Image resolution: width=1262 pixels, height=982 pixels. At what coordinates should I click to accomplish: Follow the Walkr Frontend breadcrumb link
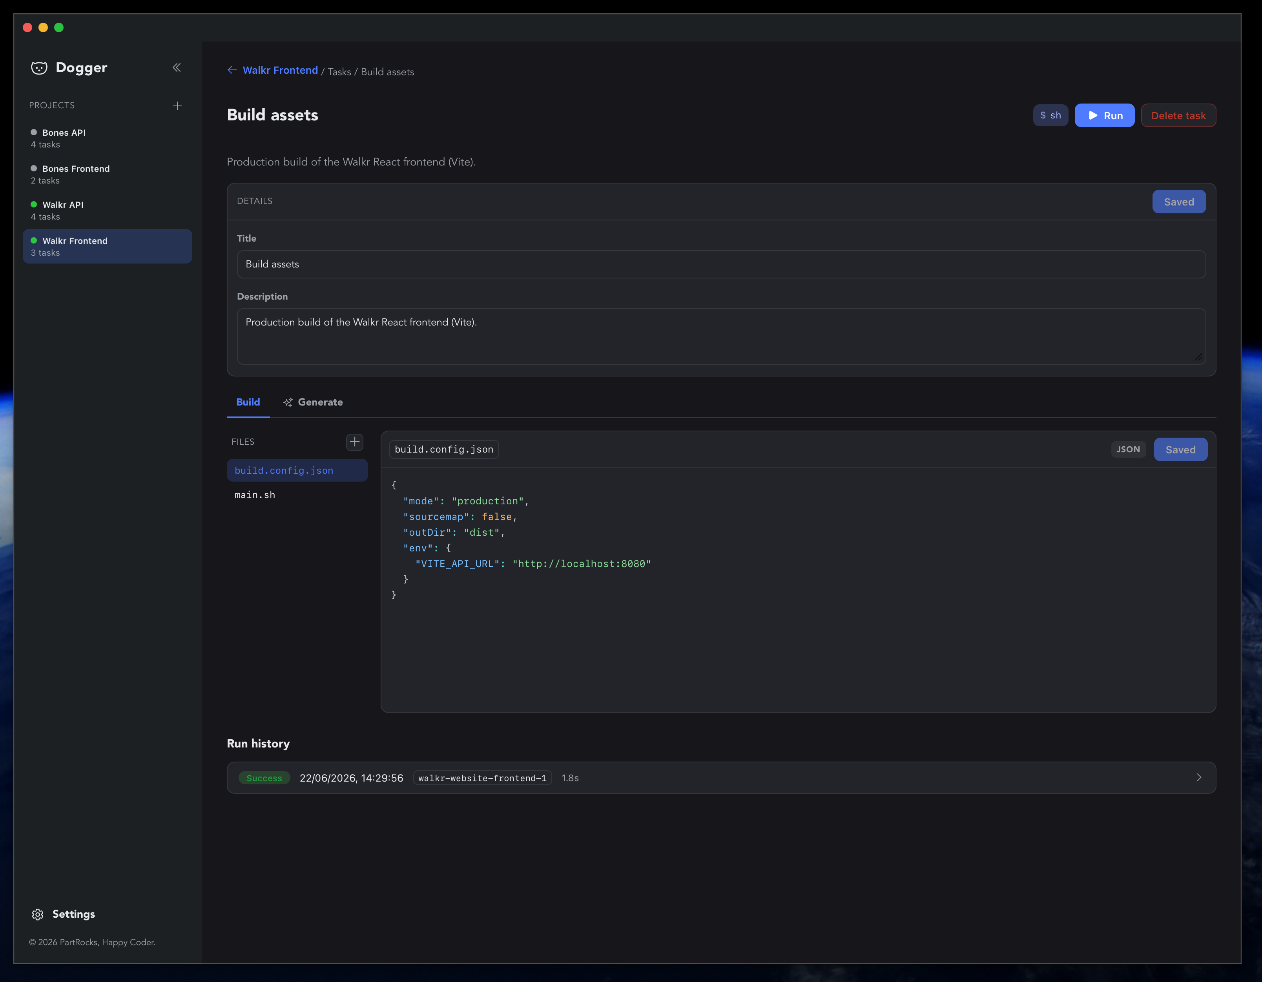(280, 70)
